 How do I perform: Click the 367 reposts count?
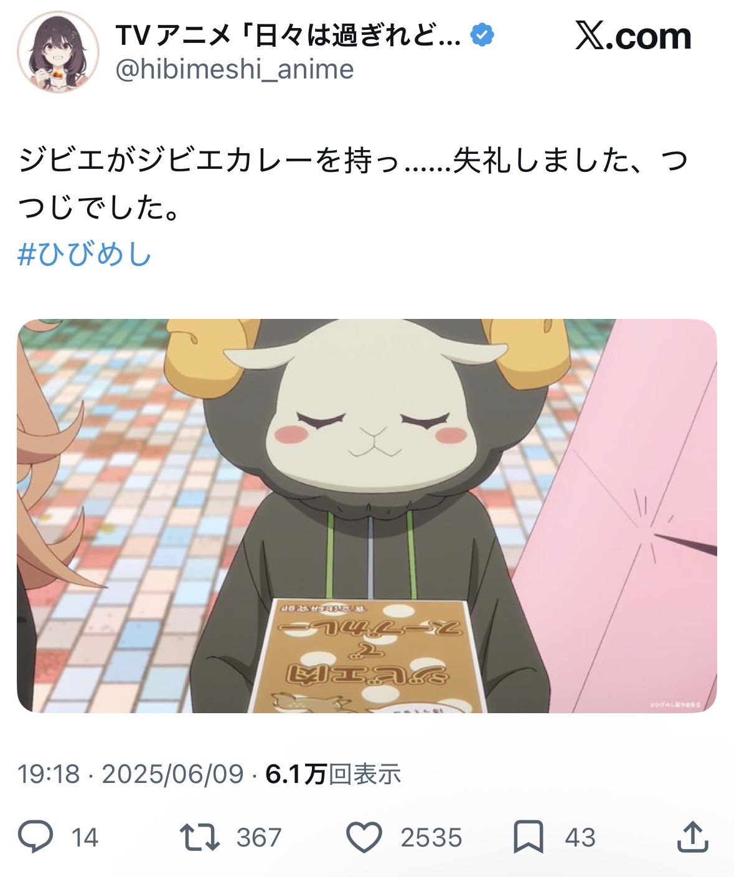(259, 838)
